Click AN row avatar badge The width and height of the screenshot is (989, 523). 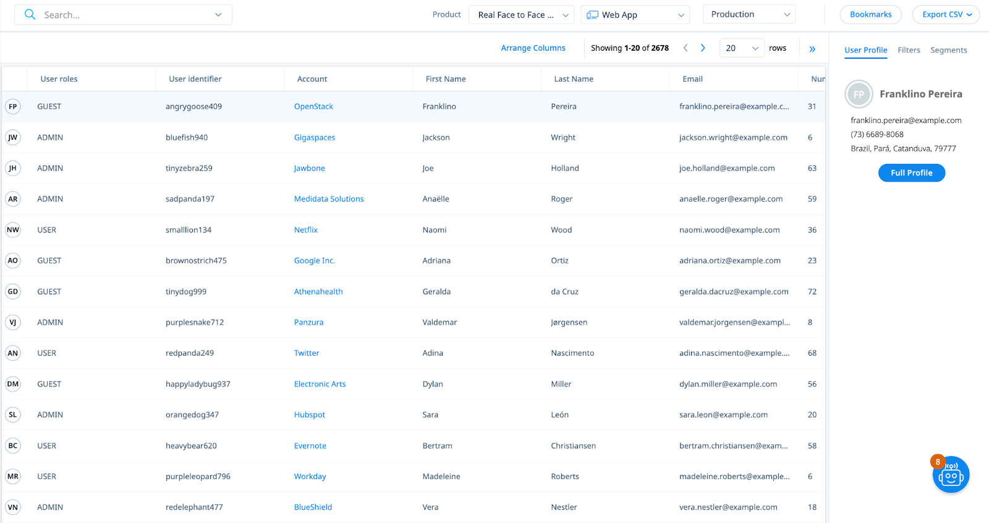pos(13,353)
